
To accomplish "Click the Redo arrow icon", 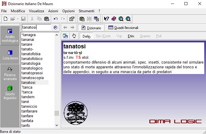I will (63, 19).
